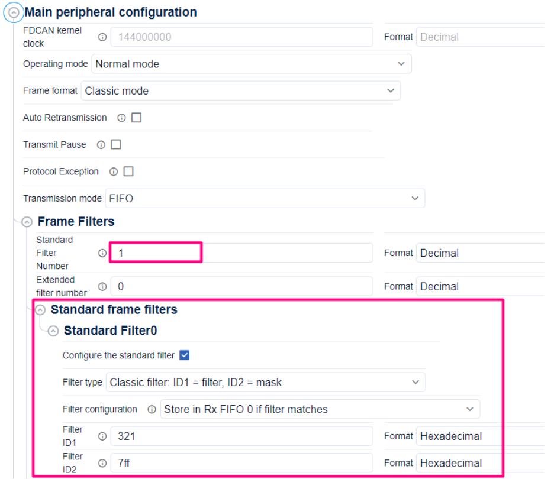Viewport: 554px width, 479px height.
Task: Collapse the Standard Filter0 section
Action: click(53, 331)
